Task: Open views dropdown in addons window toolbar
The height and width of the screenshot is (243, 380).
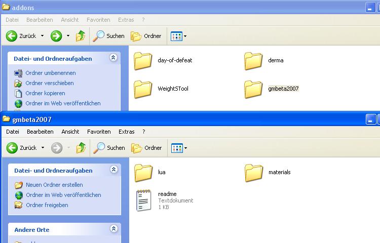Action: [x=179, y=36]
